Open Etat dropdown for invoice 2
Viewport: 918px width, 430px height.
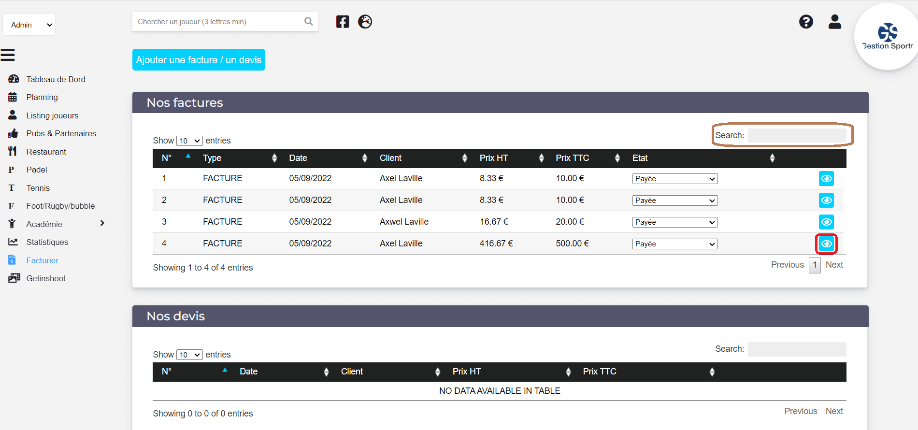click(x=675, y=201)
